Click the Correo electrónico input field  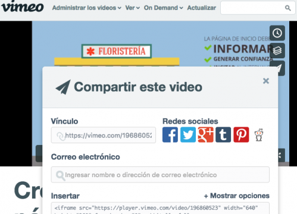tap(160, 175)
